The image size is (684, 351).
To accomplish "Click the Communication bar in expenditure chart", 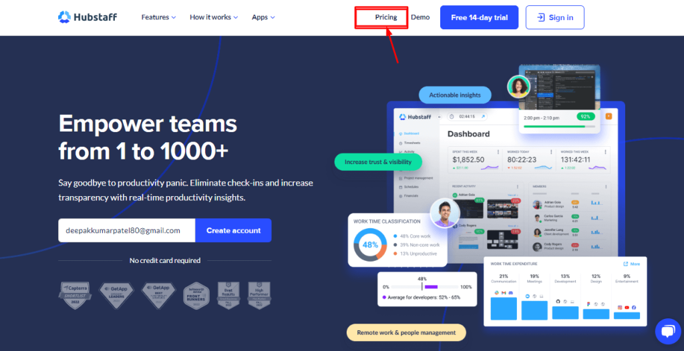I will click(504, 309).
